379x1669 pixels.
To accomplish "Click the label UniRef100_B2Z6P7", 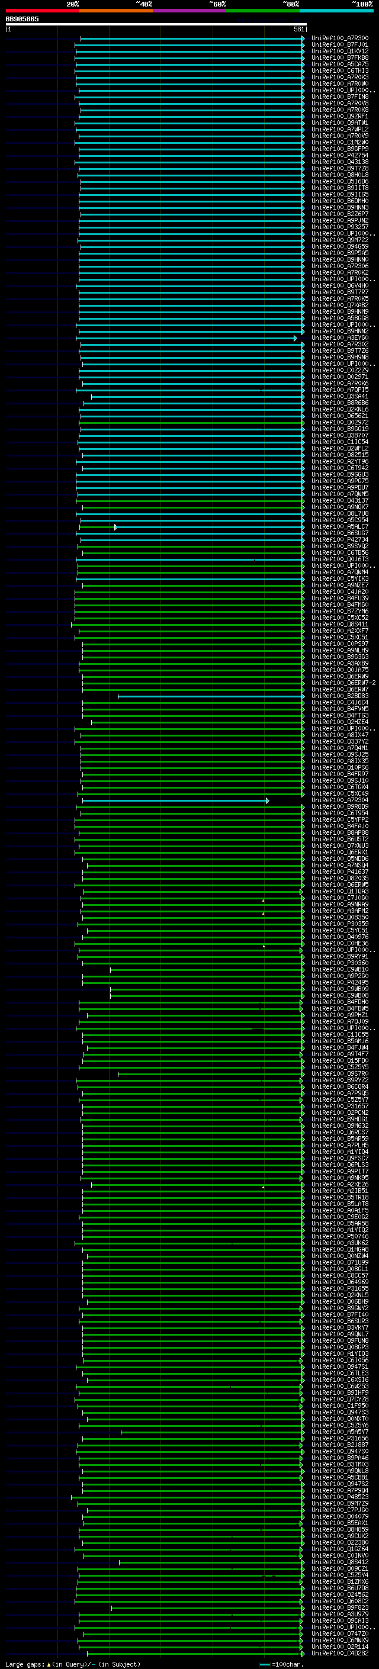I will pyautogui.click(x=339, y=214).
